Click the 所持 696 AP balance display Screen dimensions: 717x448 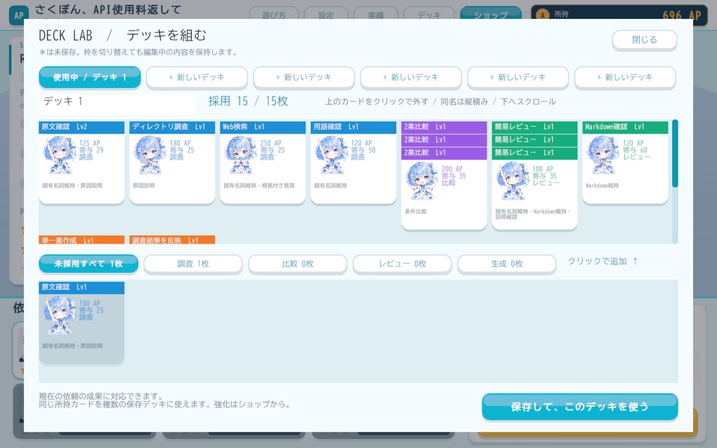click(619, 15)
